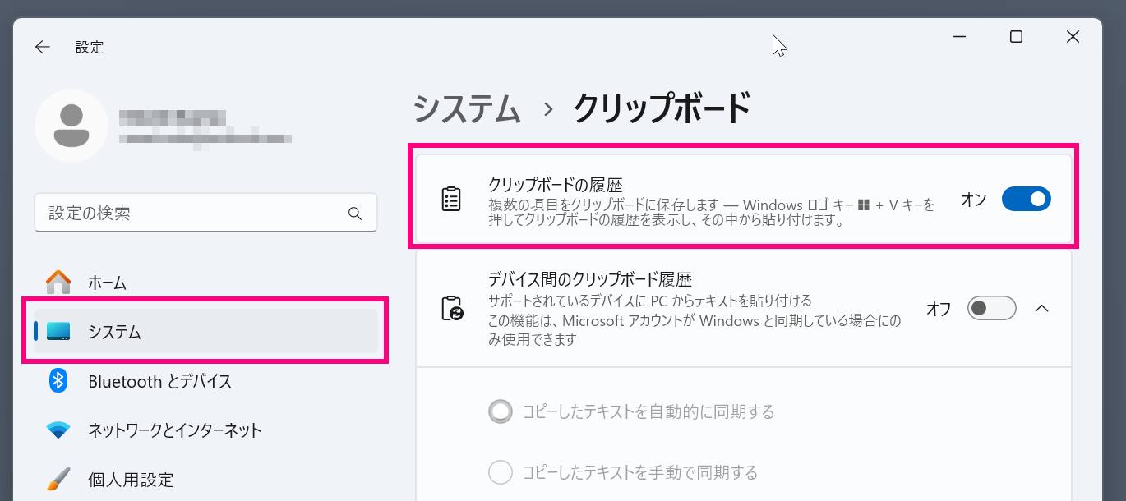Click the Bluetooth icon in the sidebar

point(58,381)
